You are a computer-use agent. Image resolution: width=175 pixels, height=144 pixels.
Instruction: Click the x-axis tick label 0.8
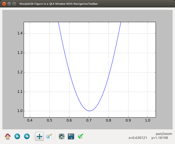tap(109, 120)
